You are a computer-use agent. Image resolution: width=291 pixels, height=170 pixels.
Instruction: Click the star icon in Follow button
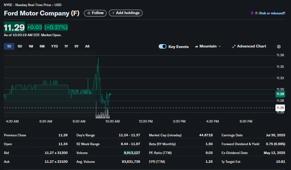89,13
